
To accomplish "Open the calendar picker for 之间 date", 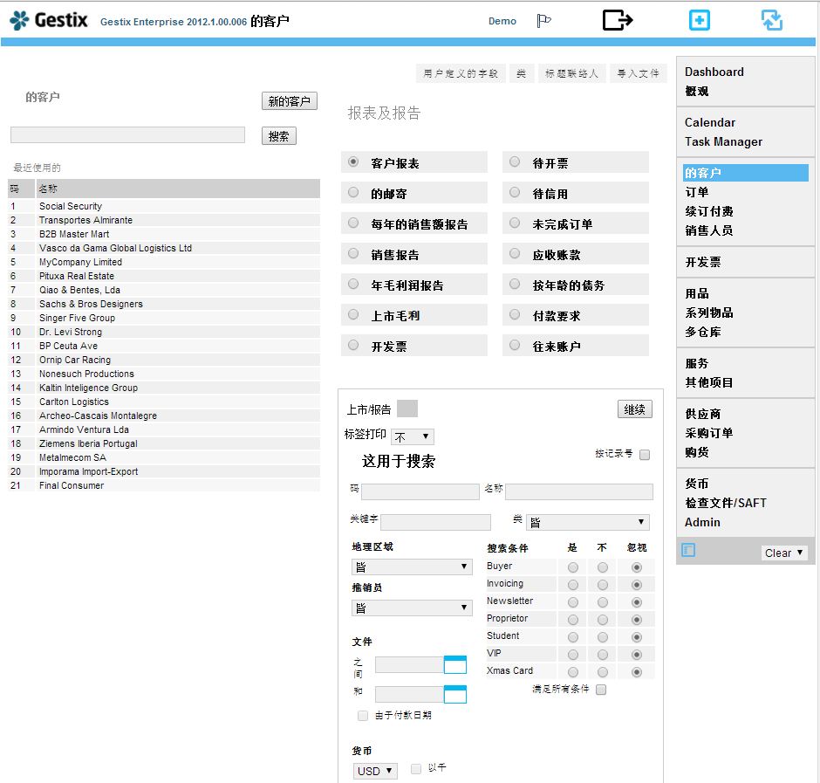I will [x=455, y=664].
